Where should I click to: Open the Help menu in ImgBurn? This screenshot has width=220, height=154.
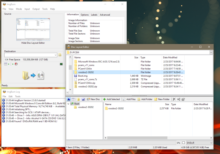(52, 9)
